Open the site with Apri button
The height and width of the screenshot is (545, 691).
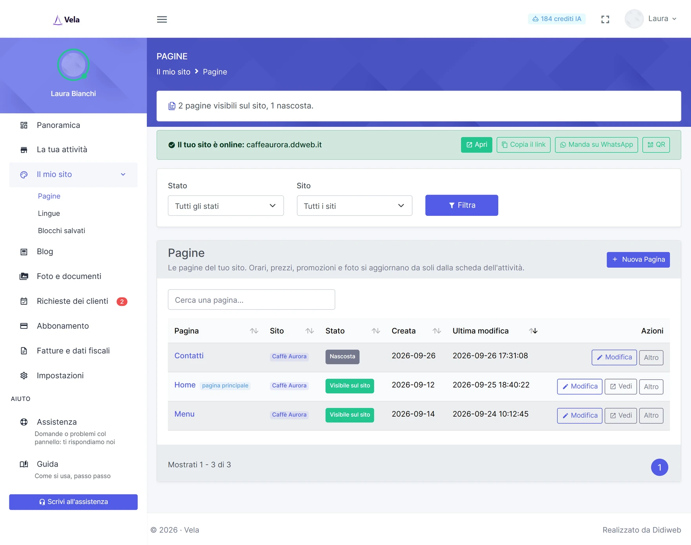476,145
